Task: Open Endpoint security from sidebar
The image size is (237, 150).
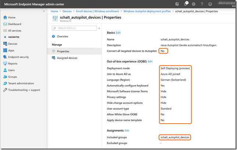Action: pos(18,57)
